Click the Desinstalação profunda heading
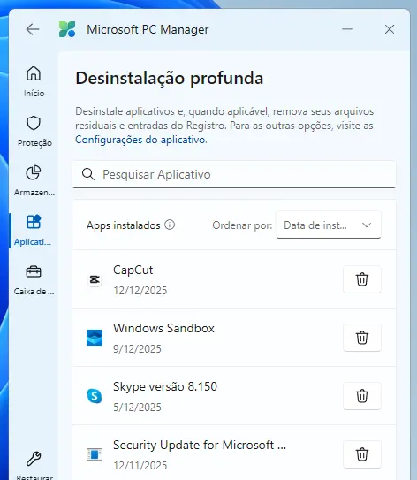Viewport: 417px width, 480px height. coord(170,78)
